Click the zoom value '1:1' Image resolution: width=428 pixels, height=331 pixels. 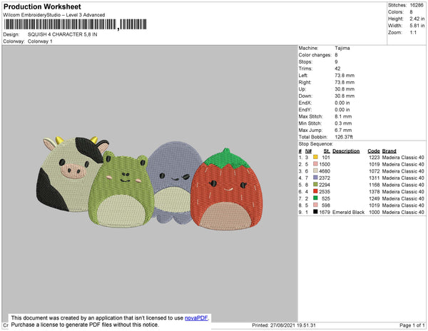[x=413, y=33]
